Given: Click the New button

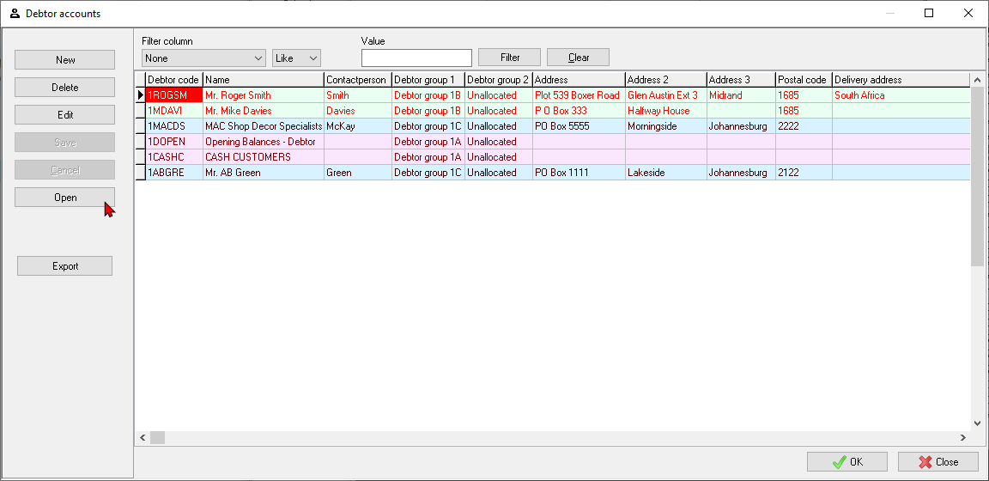Looking at the screenshot, I should pos(65,60).
